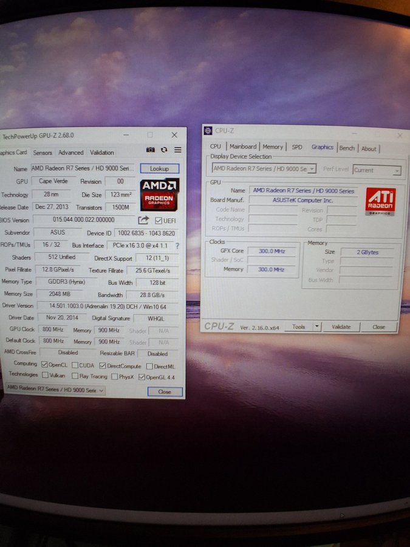The width and height of the screenshot is (410, 547).
Task: Switch to the Sensors tab in GPU-Z
Action: [x=43, y=153]
